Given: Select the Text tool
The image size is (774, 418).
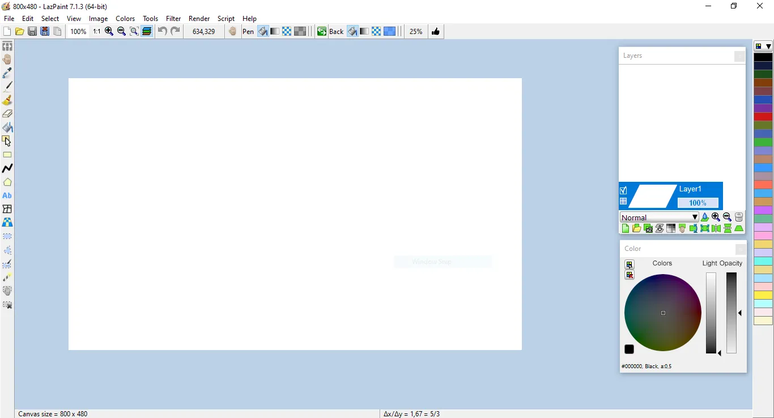Looking at the screenshot, I should (x=7, y=195).
